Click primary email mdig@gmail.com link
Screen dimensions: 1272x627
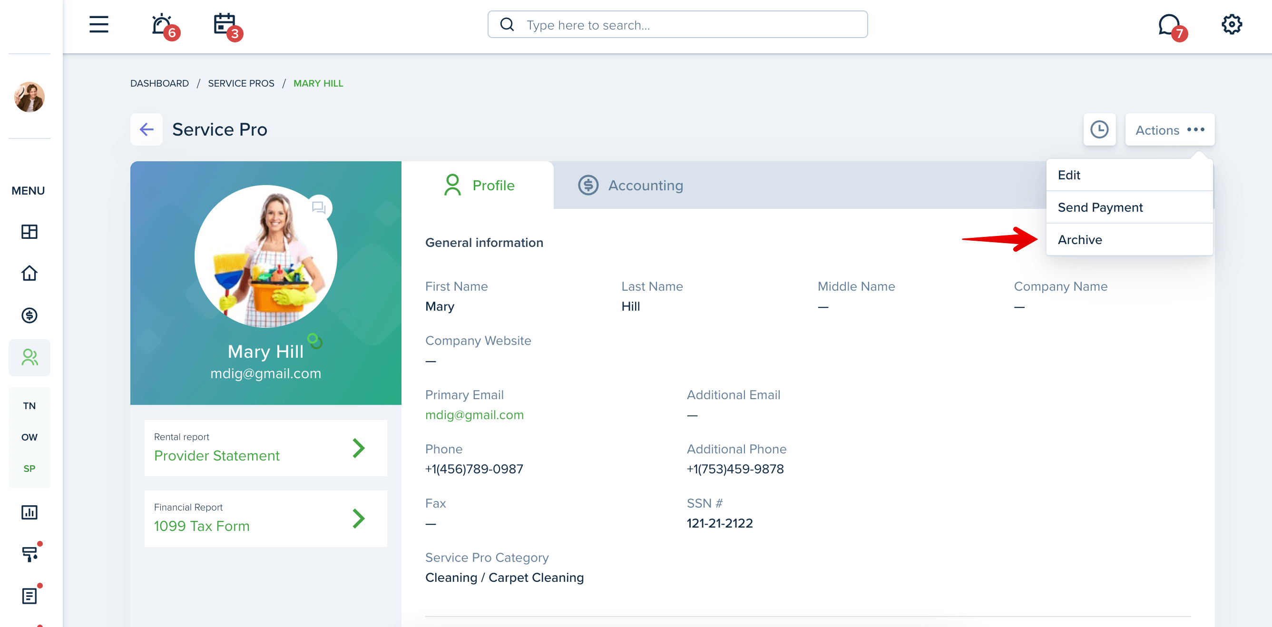(475, 415)
